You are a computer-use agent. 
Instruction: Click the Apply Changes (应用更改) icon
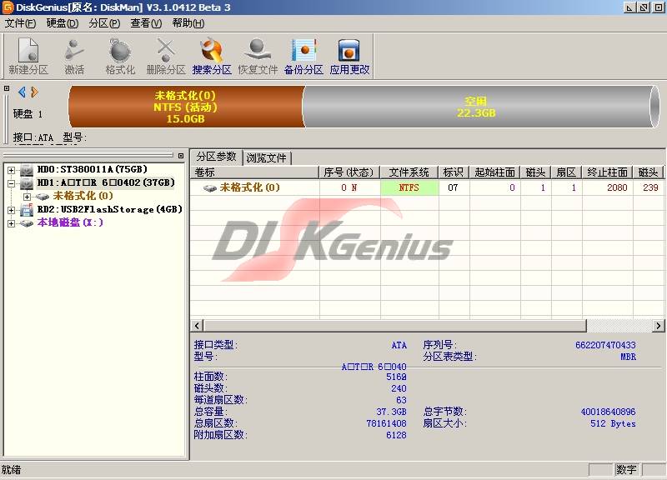pos(349,57)
